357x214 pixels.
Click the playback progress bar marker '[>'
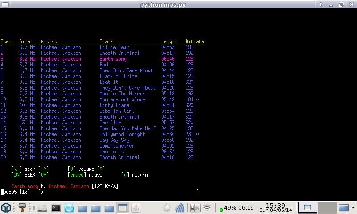point(41,192)
